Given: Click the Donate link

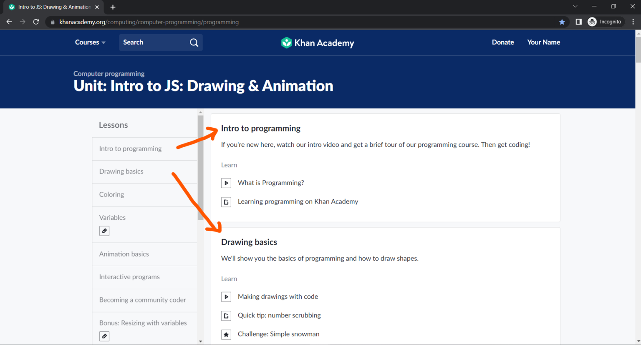Looking at the screenshot, I should 503,42.
